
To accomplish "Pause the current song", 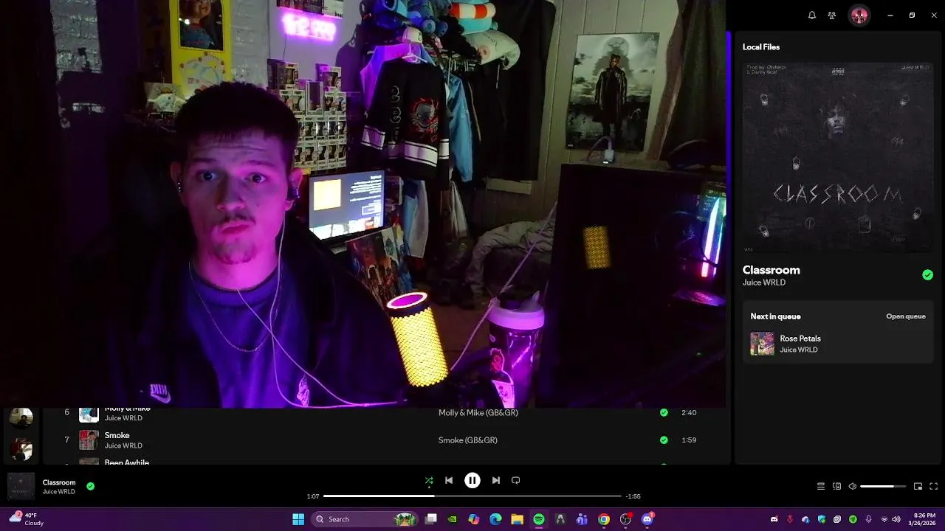I will pos(472,480).
